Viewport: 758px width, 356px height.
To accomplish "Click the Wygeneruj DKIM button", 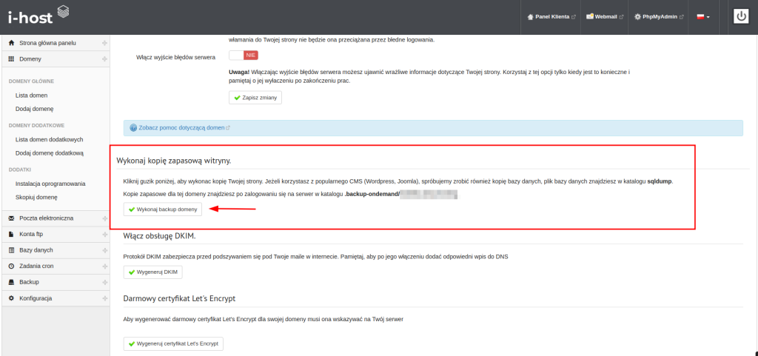I will (x=152, y=272).
